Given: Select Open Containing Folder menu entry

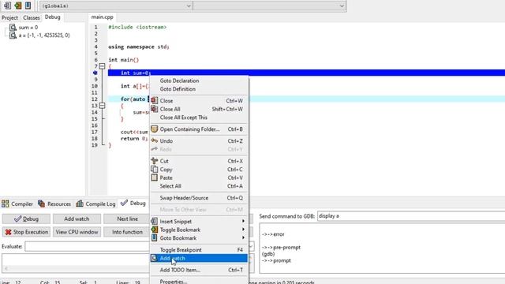Looking at the screenshot, I should (199, 129).
